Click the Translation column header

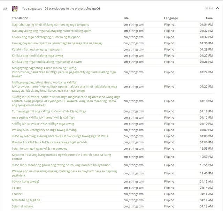point(20,18)
